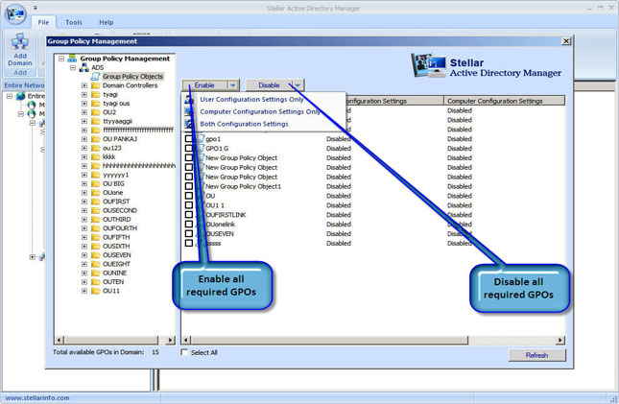This screenshot has height=404, width=619.
Task: Click the OU BIG folder icon
Action: pos(95,183)
